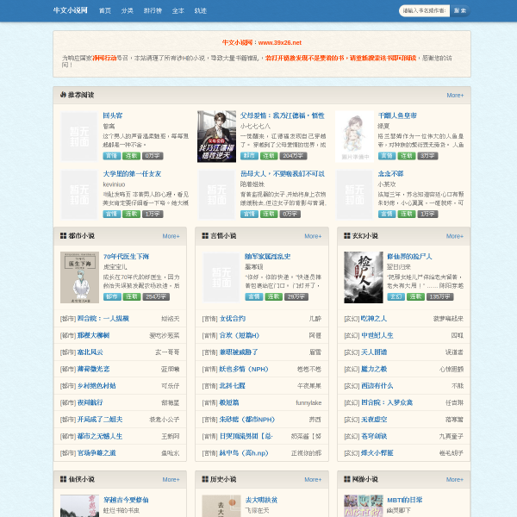Screen dimensions: 517x517
Task: Open 妖色多情（NPH） book link
Action: [x=244, y=369]
